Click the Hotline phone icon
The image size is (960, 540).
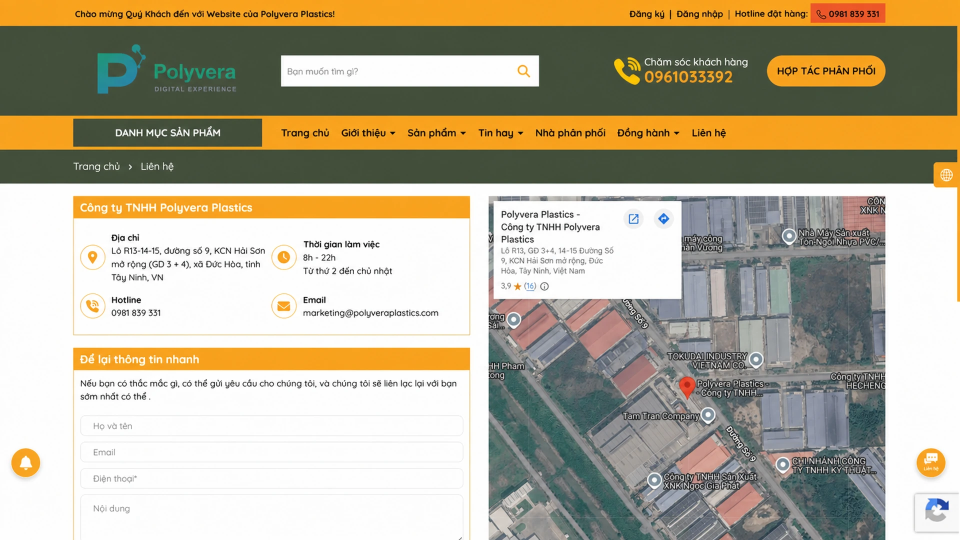coord(92,306)
